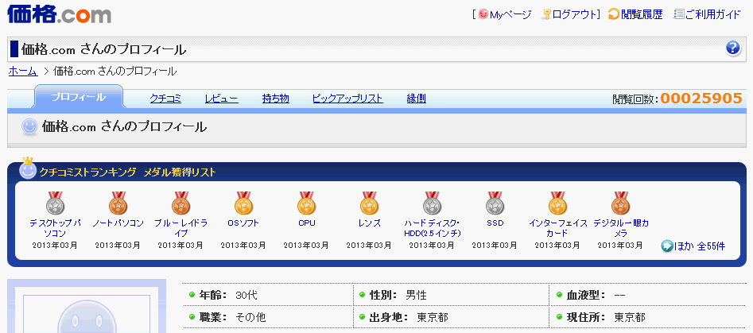Open the デジタル一眼カメラ category link
This screenshot has width=753, height=333.
click(620, 228)
